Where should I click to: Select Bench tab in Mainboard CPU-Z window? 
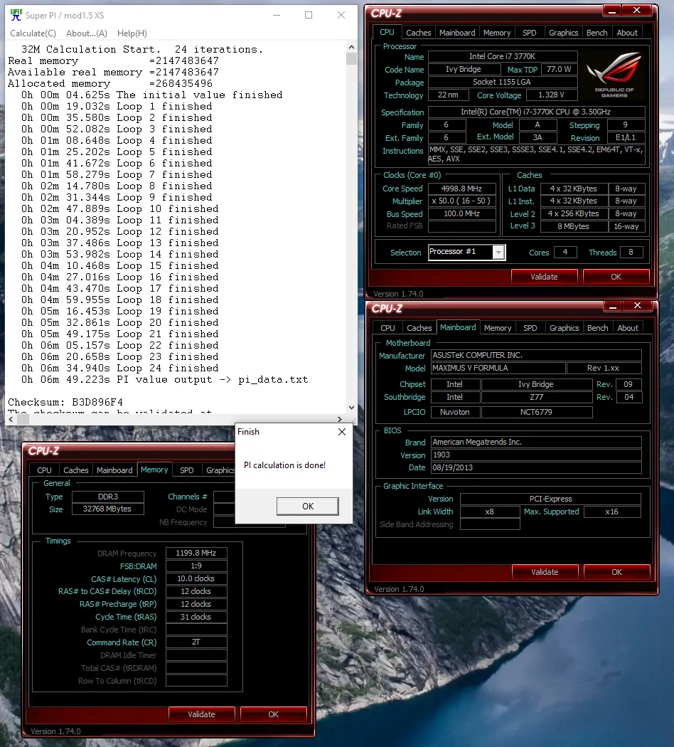(x=598, y=328)
